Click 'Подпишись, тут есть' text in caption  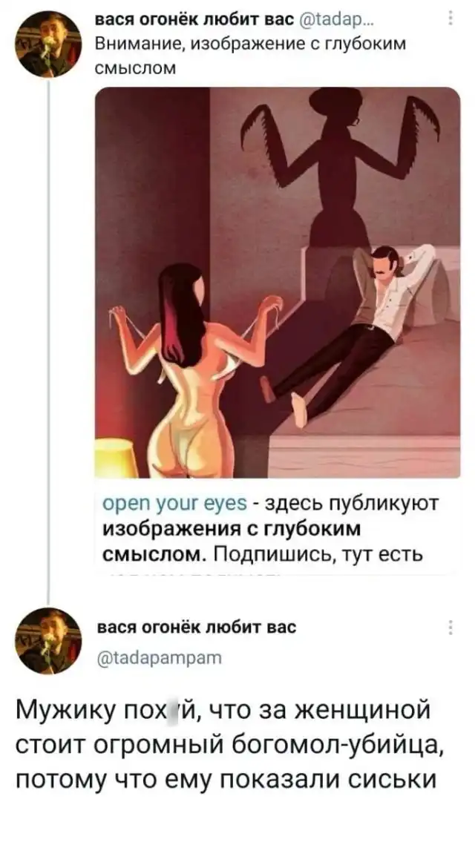(318, 555)
